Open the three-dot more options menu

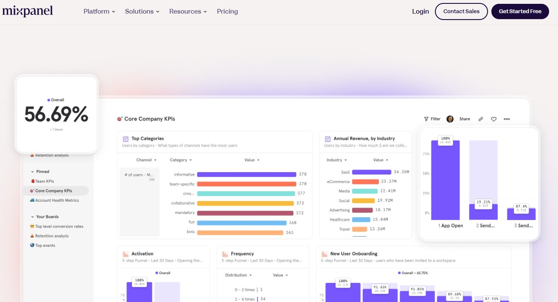tap(507, 119)
